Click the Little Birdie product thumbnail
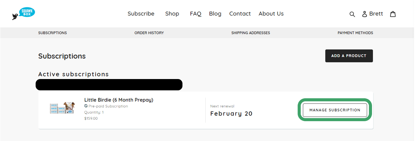 point(62,108)
